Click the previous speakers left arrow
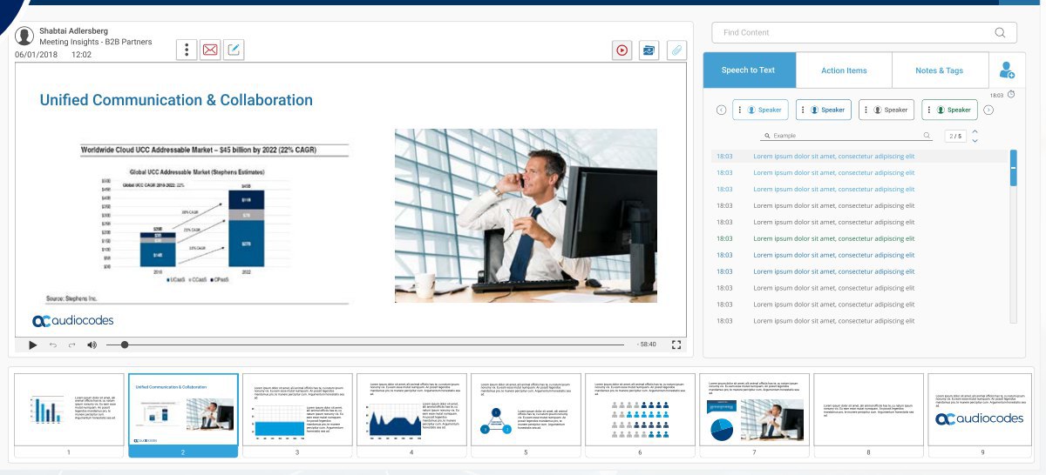The image size is (1046, 475). [721, 110]
